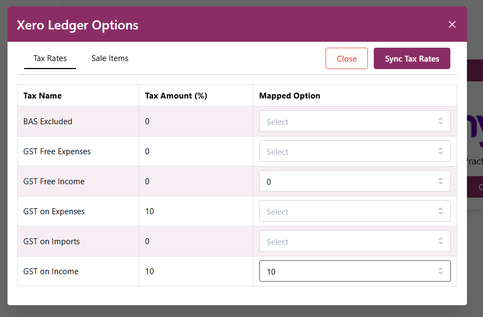Select the Tax Rates tab
The height and width of the screenshot is (317, 483).
tap(50, 58)
